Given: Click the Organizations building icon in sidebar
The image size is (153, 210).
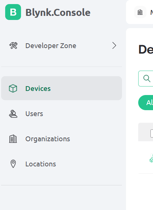Looking at the screenshot, I should (13, 139).
